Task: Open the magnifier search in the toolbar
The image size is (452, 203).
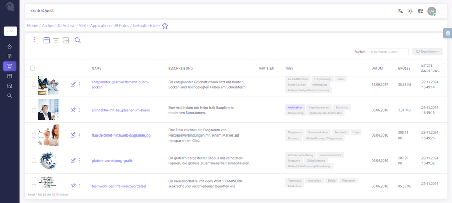Action: click(78, 40)
